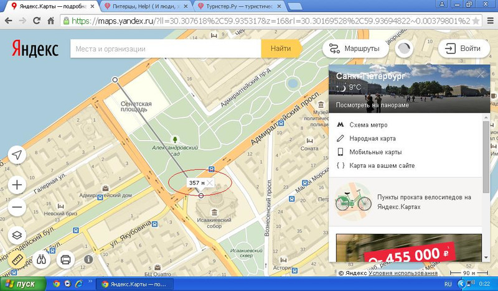Reload the page
The height and width of the screenshot is (291, 498).
37,21
